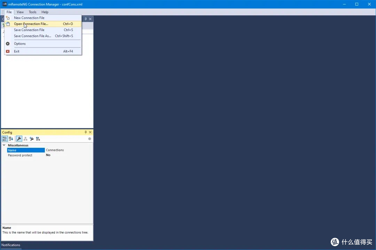This screenshot has width=376, height=250.
Task: Select the Password protect property label
Action: (x=20, y=155)
